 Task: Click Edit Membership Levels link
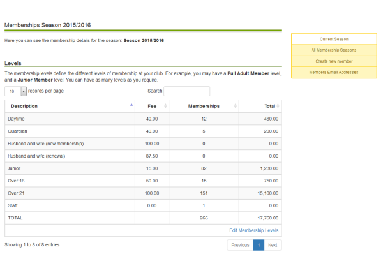pos(253,230)
